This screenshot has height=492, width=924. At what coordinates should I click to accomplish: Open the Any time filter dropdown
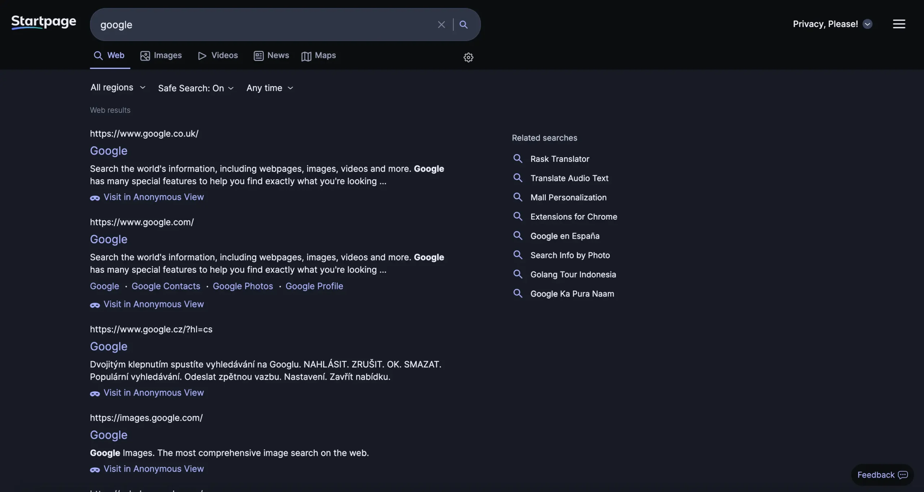point(270,88)
